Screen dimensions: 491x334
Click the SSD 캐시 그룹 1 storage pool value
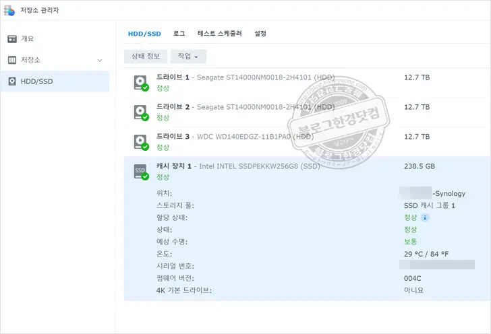pos(430,205)
